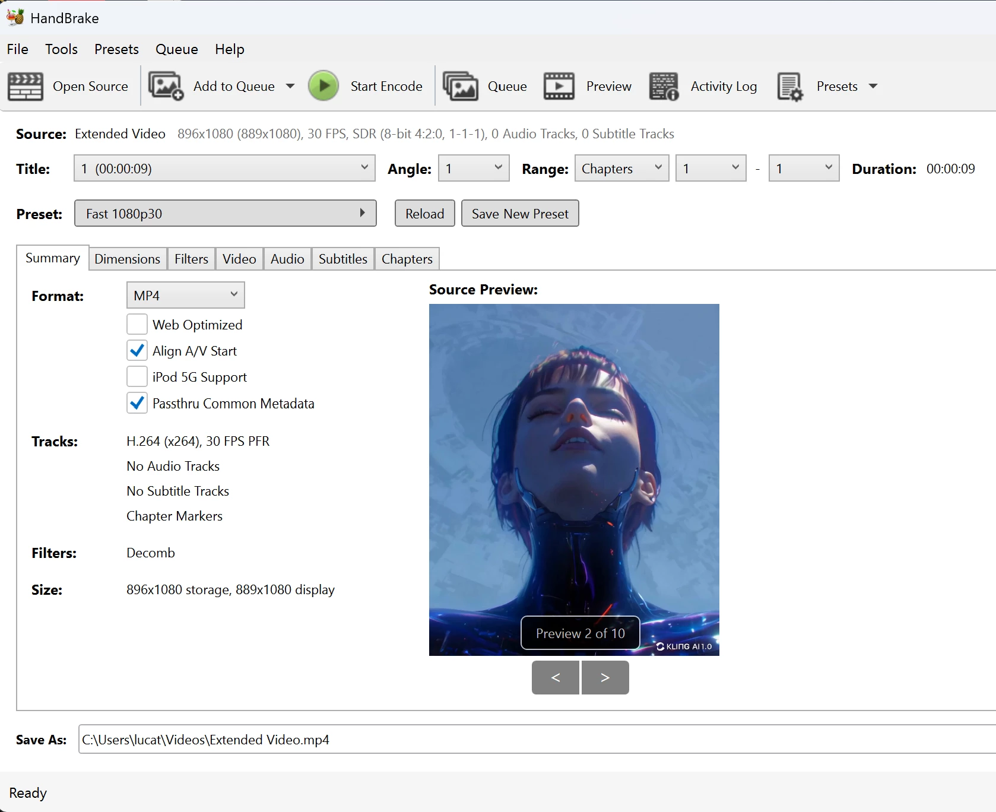Viewport: 996px width, 812px height.
Task: Open the Tools menu
Action: click(x=61, y=49)
